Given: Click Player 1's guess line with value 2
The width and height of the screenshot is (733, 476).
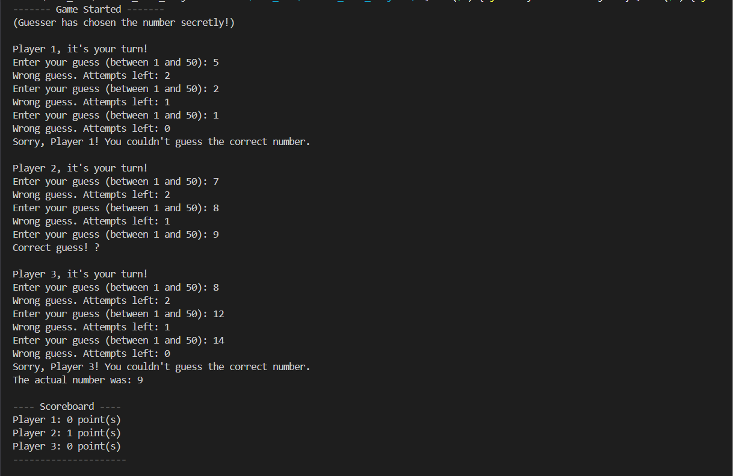Looking at the screenshot, I should coord(116,89).
